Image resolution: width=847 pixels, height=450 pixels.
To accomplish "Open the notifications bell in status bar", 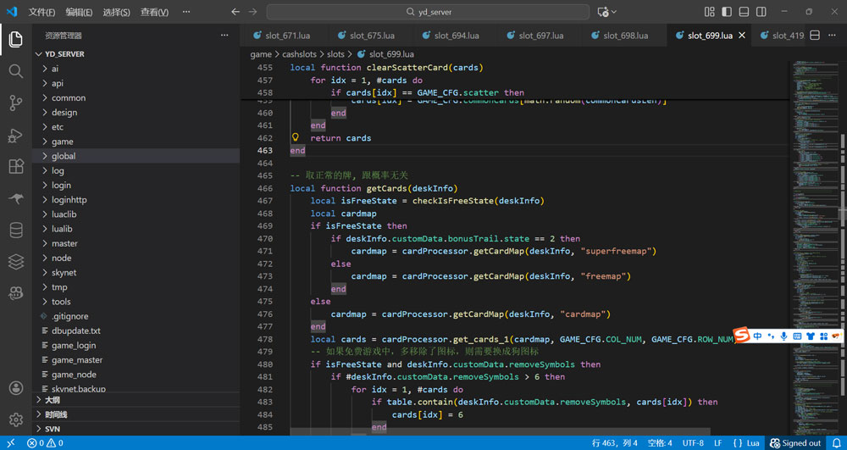I will pyautogui.click(x=837, y=443).
